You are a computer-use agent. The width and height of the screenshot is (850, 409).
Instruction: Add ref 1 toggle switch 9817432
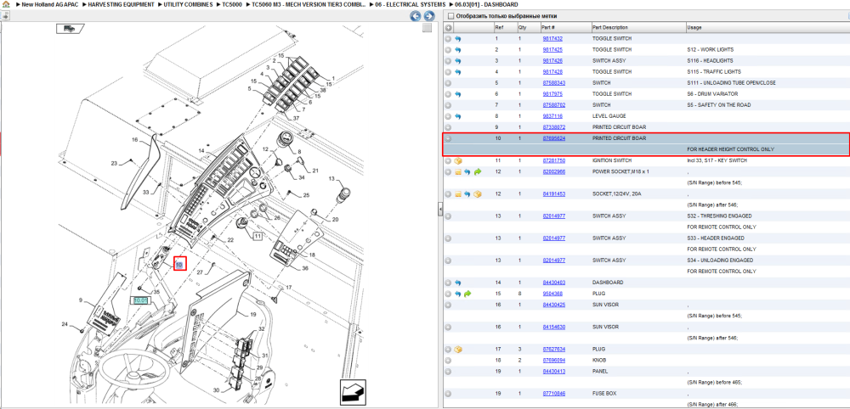pos(448,39)
